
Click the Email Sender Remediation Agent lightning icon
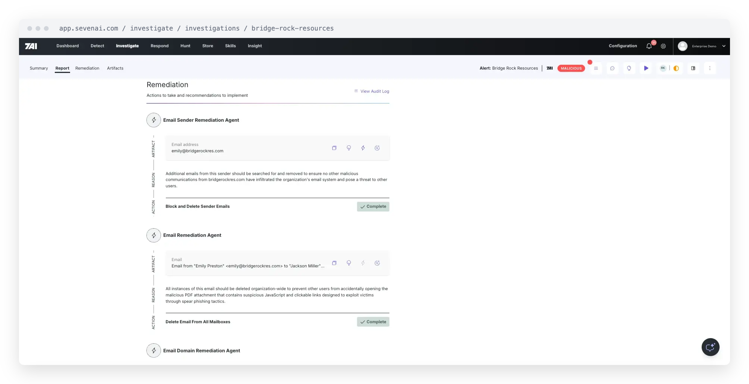[154, 120]
